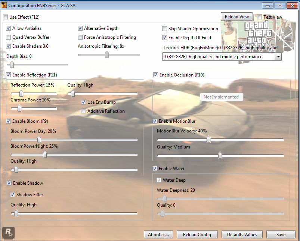Toggle the Allow Antialias checkbox
This screenshot has height=241, width=300.
(x=9, y=28)
